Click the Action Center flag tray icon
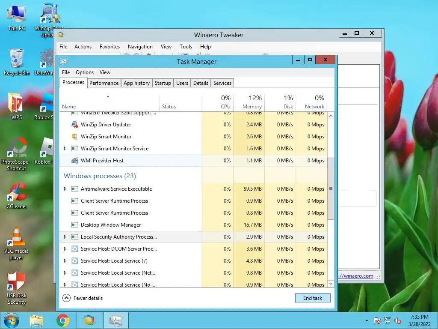 [377, 320]
